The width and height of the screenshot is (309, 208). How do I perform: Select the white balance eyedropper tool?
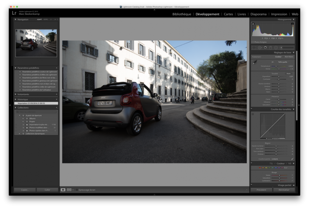255,63
